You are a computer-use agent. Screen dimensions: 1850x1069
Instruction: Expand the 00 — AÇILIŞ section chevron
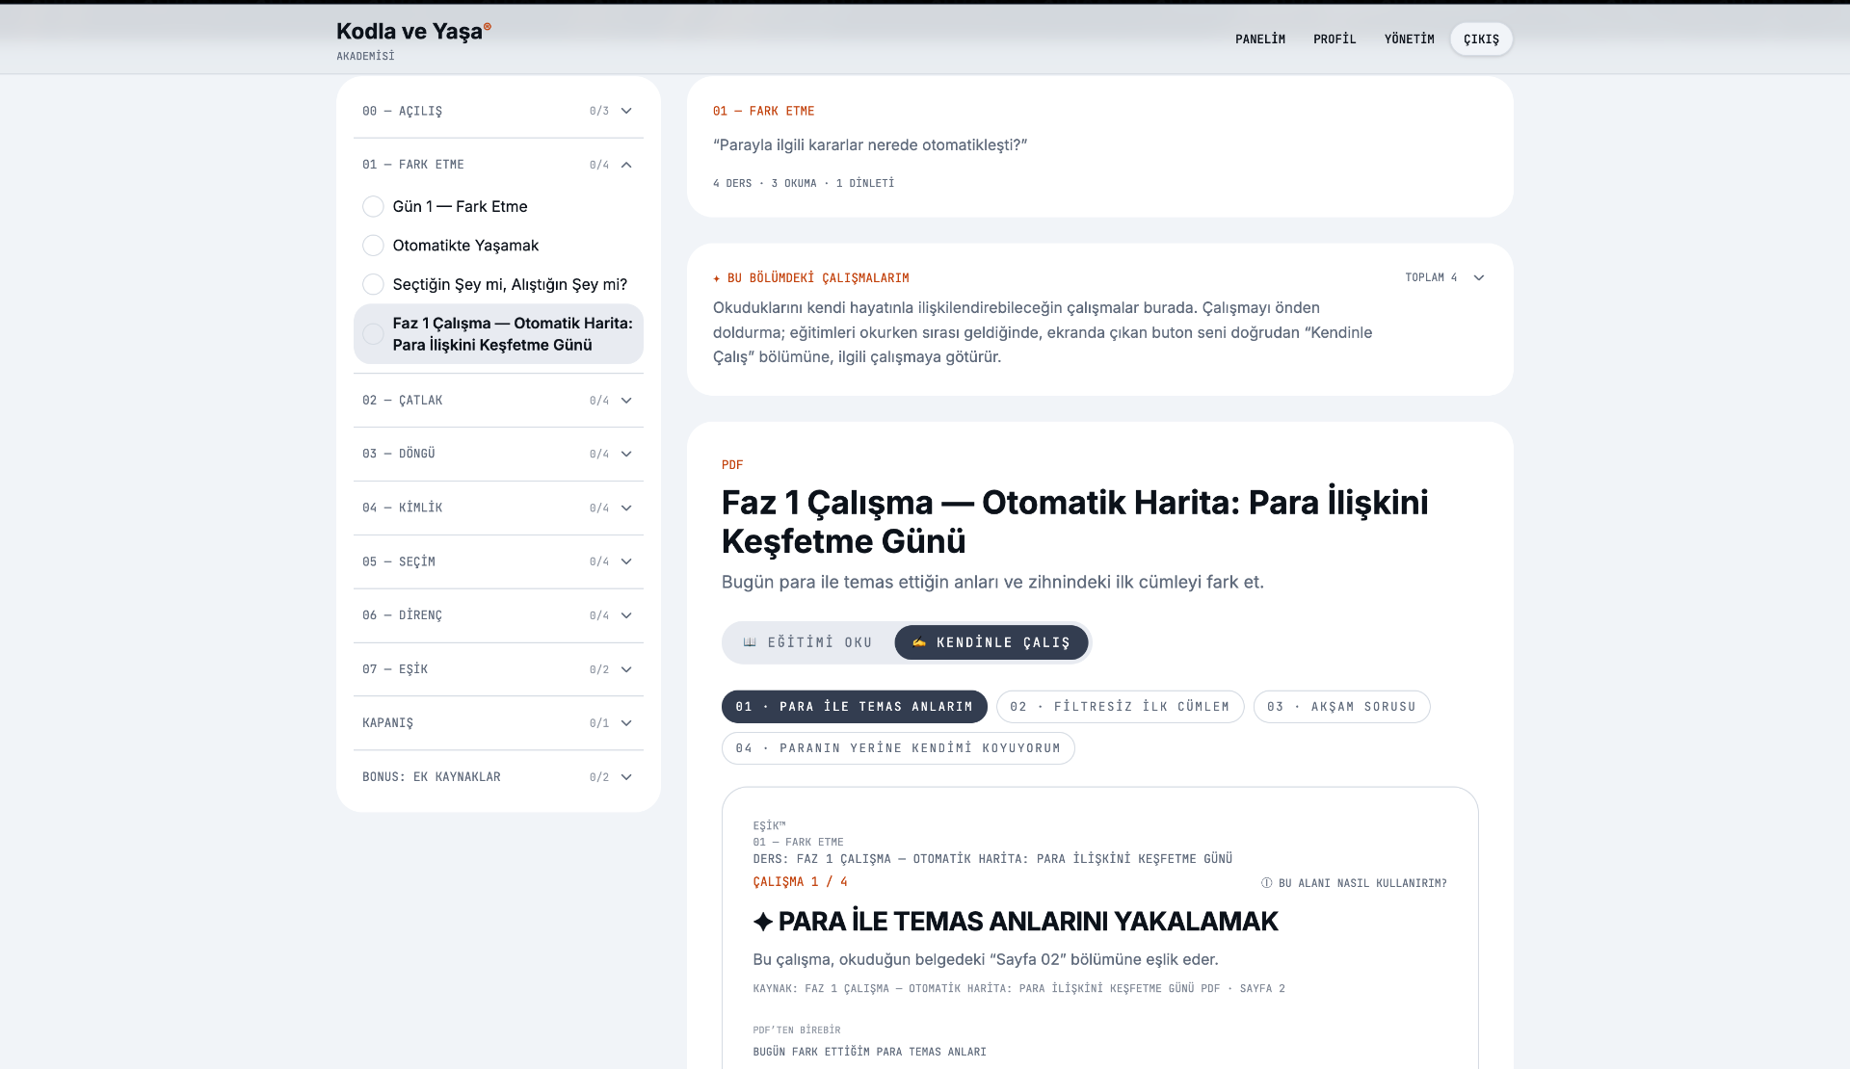[x=626, y=111]
